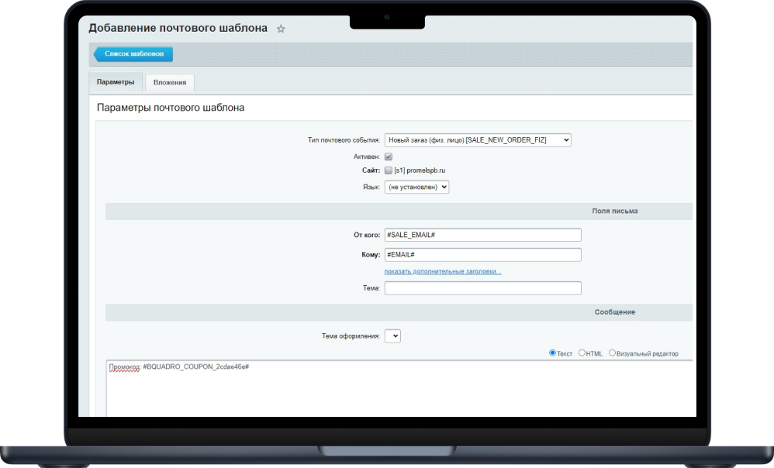Select the Текст radio button

click(552, 353)
